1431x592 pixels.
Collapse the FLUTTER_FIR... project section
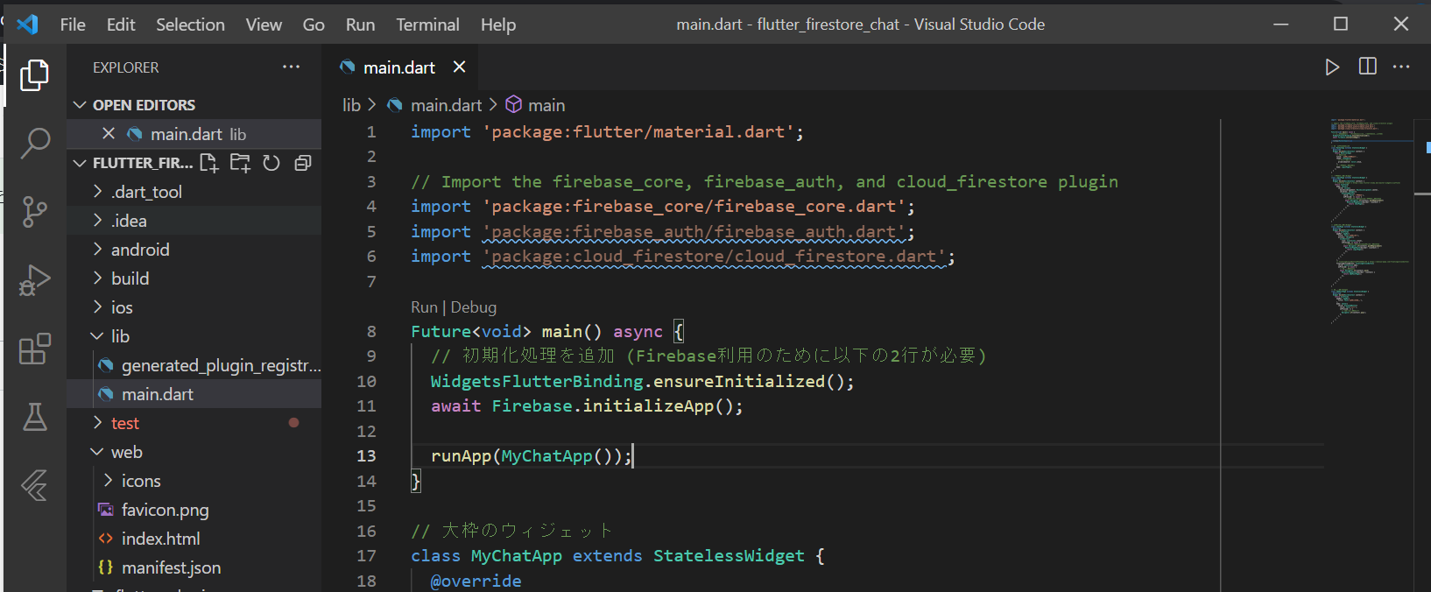pos(80,163)
